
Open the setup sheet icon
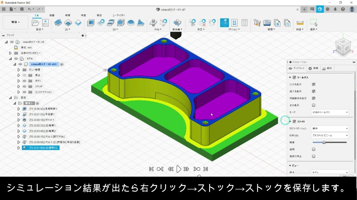pyautogui.click(x=245, y=23)
